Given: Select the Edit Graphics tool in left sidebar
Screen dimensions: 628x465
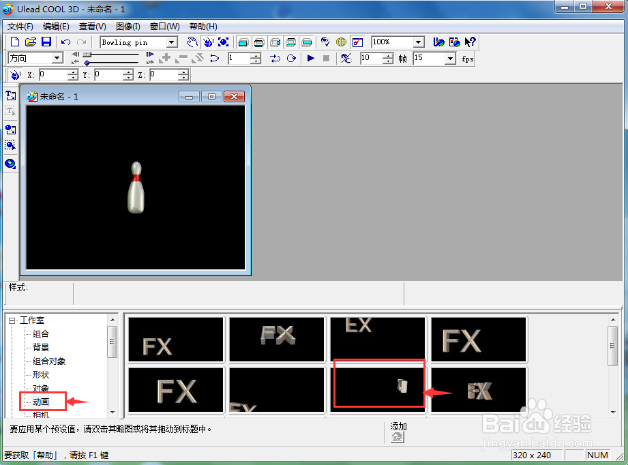Looking at the screenshot, I should (x=10, y=145).
